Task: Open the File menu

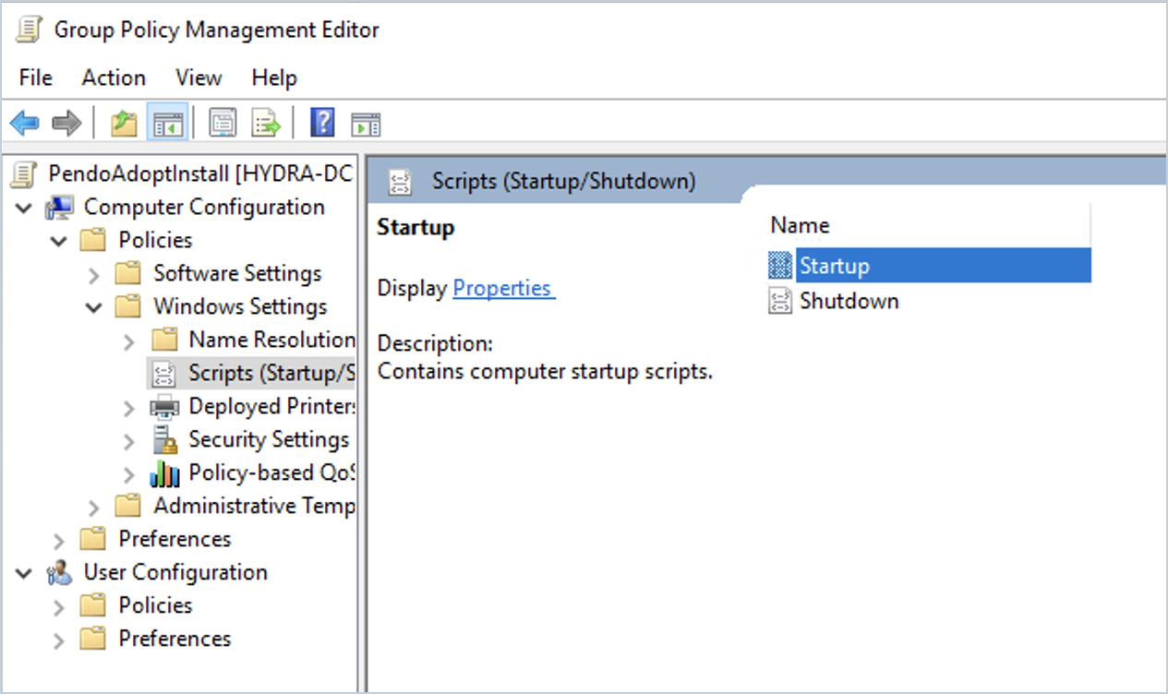Action: point(36,78)
